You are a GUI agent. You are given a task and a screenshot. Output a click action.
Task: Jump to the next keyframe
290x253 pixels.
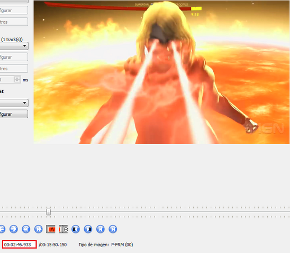(38, 229)
